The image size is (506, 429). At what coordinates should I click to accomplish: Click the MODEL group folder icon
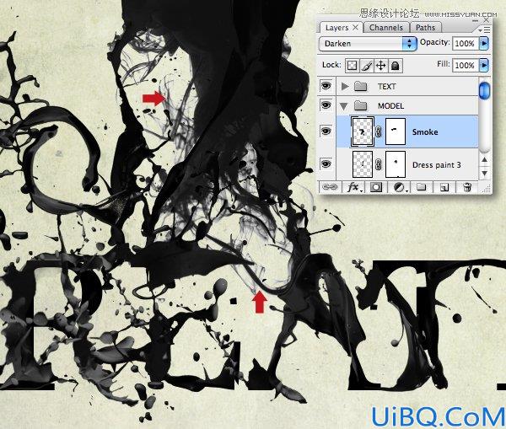pos(360,105)
